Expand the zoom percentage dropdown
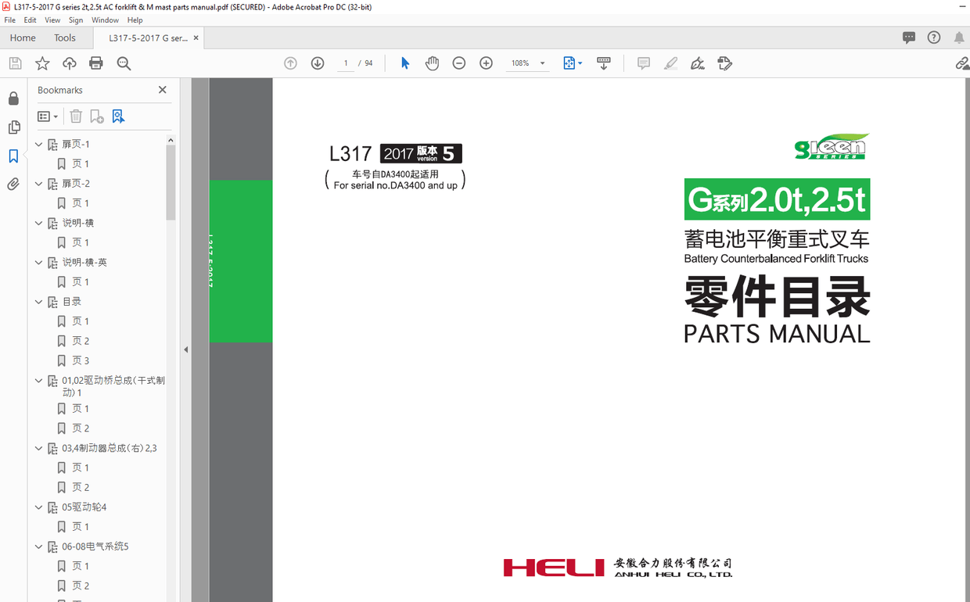The image size is (970, 602). click(x=541, y=63)
